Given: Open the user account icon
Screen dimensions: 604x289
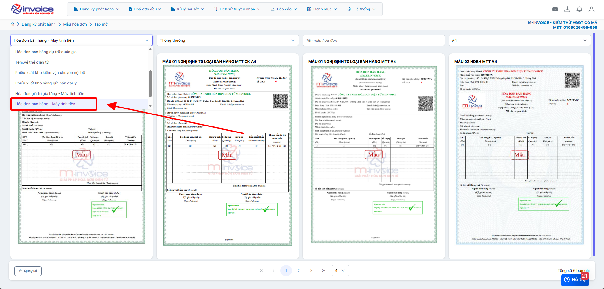Looking at the screenshot, I should pos(591,9).
